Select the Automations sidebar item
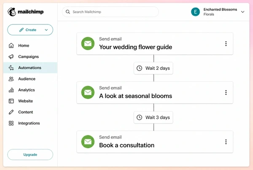Screen dimensions: 253x170 pyautogui.click(x=30, y=68)
